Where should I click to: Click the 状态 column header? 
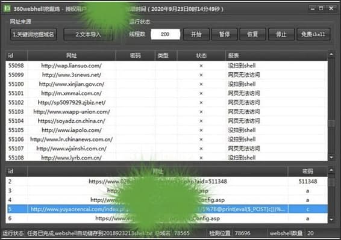coord(201,55)
